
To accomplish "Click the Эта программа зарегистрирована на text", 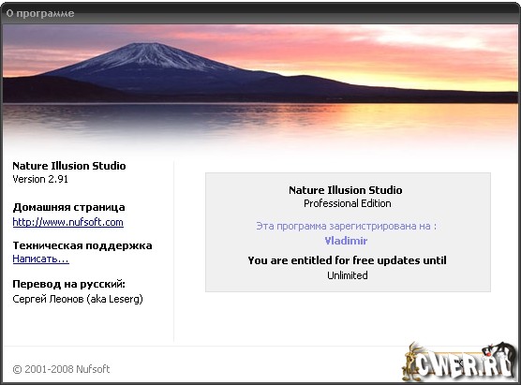I will 346,226.
